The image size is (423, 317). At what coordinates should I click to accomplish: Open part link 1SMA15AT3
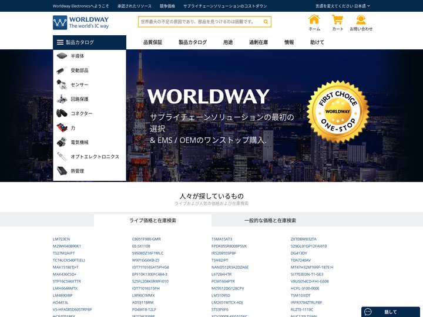pos(221,239)
